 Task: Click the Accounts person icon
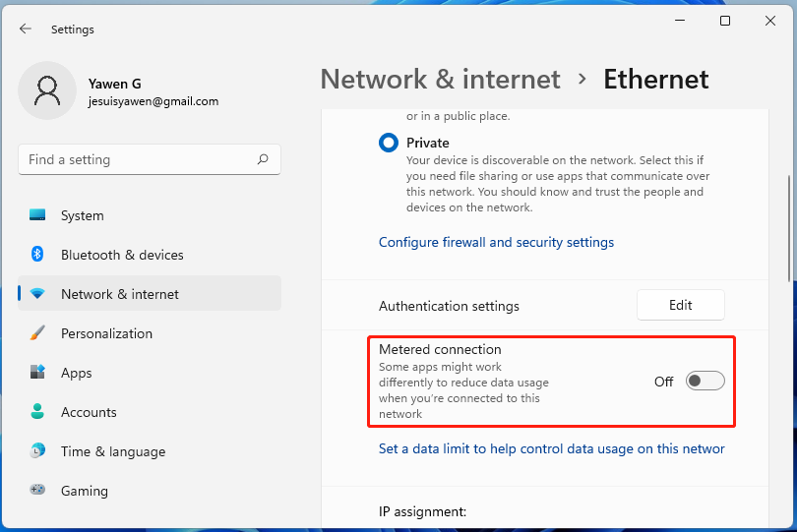pos(37,412)
